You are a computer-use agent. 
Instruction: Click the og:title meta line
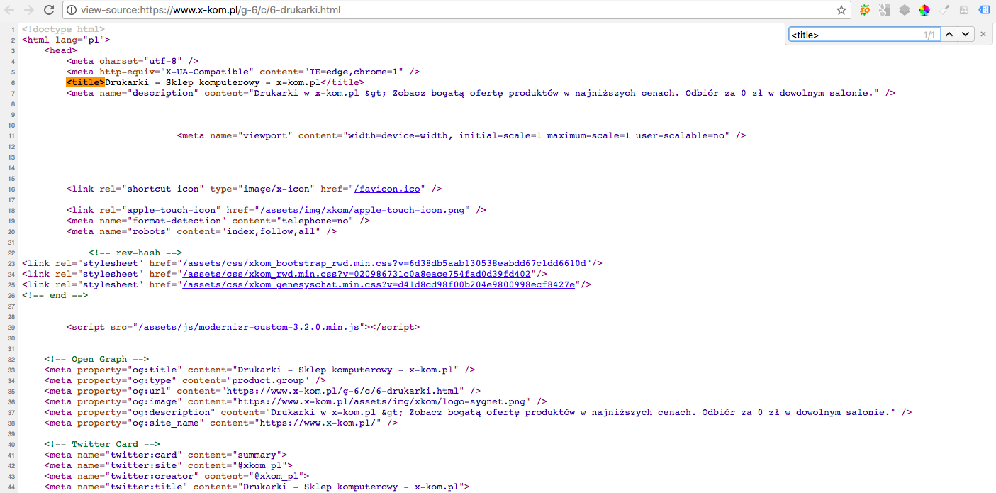[x=259, y=370]
